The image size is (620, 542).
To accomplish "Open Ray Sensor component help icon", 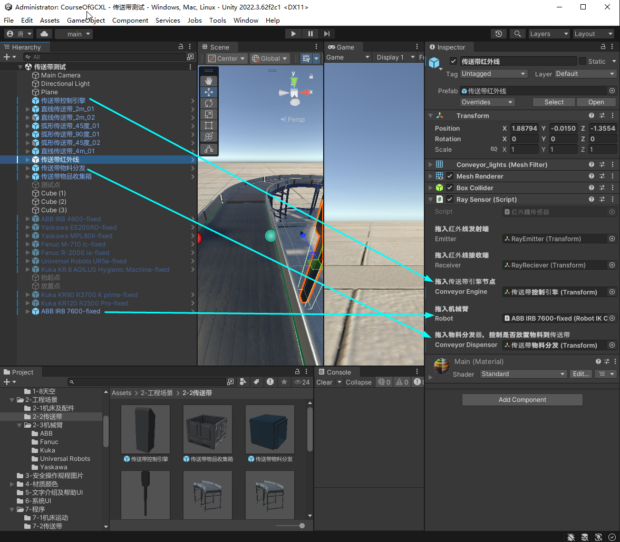I will click(x=591, y=200).
